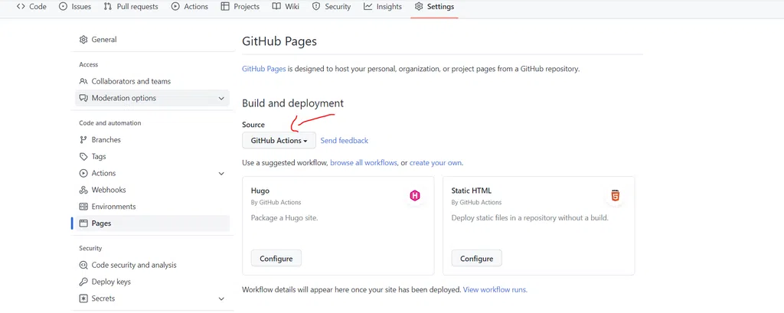Click the Static HTML card title
Screen dimensions: 784x313
click(x=472, y=191)
